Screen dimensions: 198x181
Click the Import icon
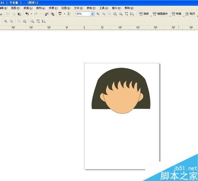click(47, 14)
